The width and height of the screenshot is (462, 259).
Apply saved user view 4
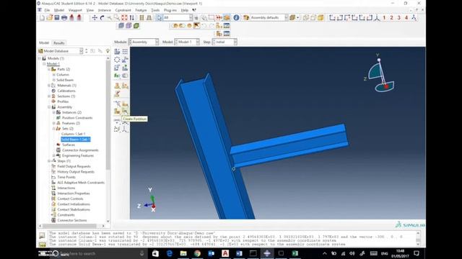[x=406, y=18]
